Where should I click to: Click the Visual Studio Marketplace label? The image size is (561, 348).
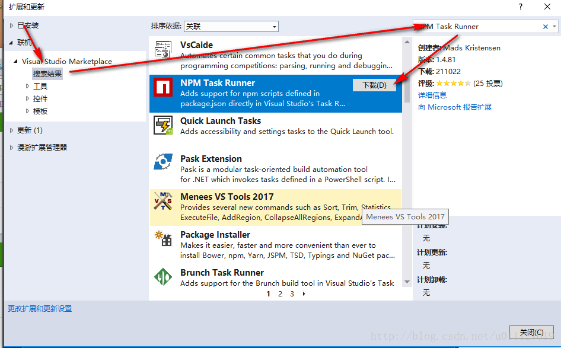point(67,62)
